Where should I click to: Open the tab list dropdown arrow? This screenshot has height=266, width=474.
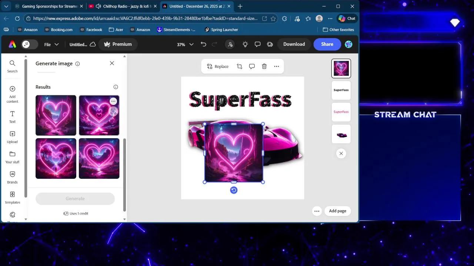coord(6,6)
